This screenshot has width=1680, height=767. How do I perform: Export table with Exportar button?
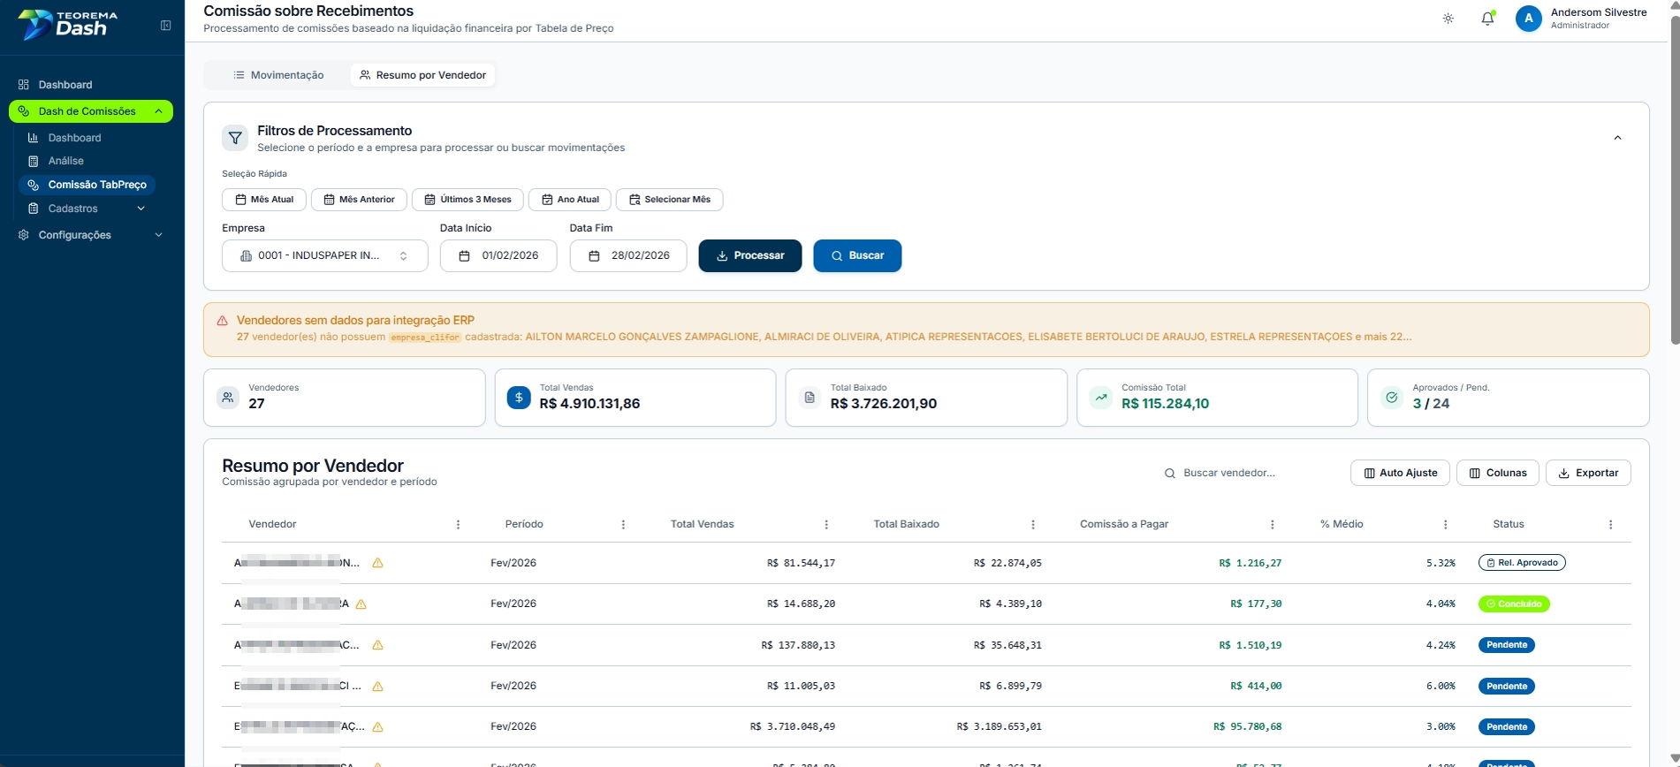[x=1588, y=473]
